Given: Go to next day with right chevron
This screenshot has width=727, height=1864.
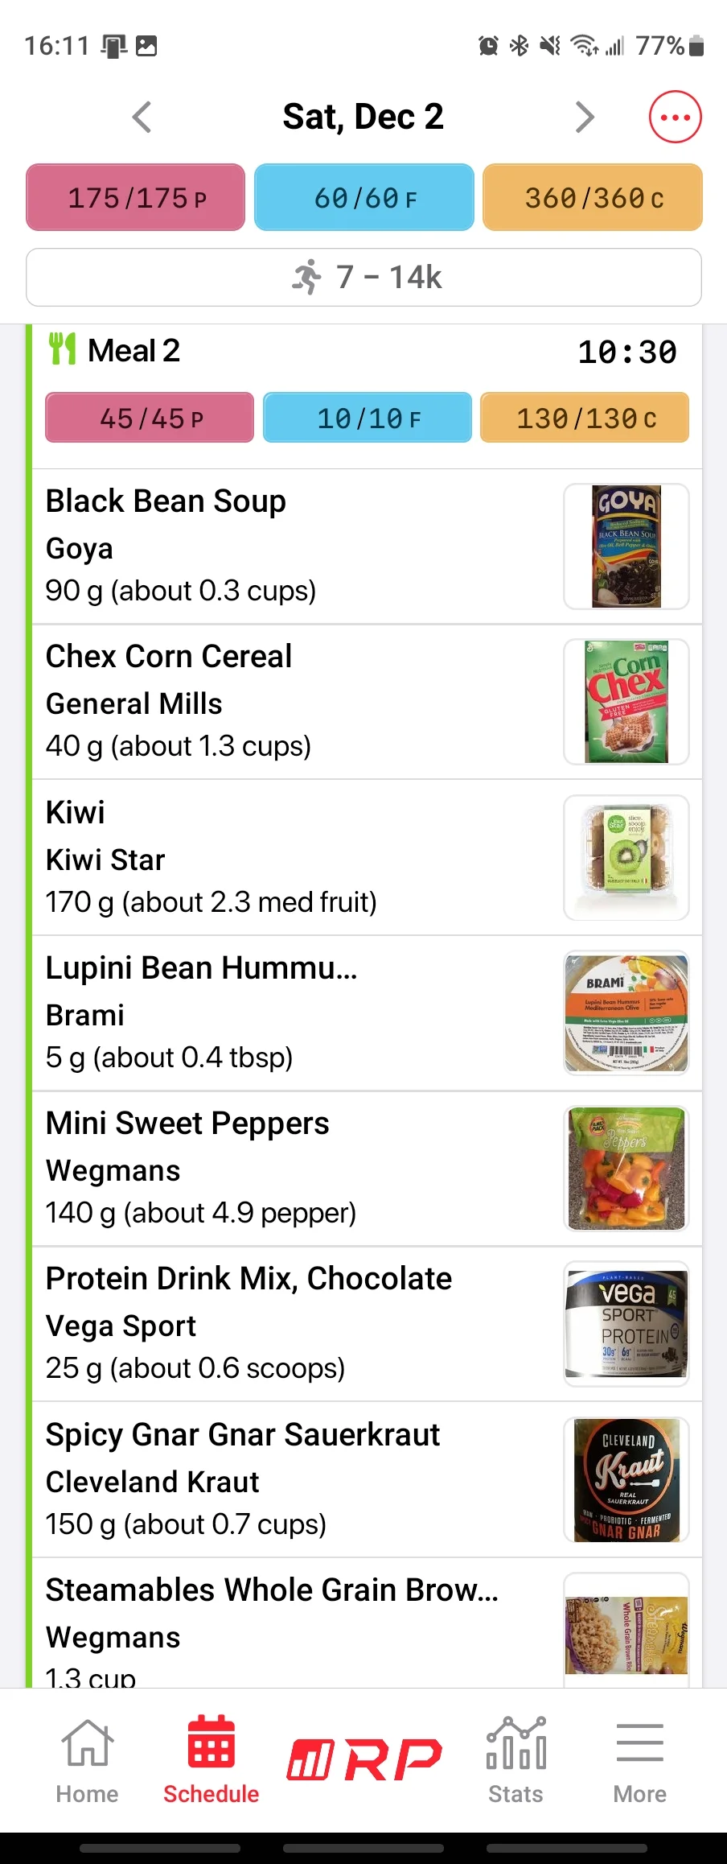Looking at the screenshot, I should click(x=585, y=117).
